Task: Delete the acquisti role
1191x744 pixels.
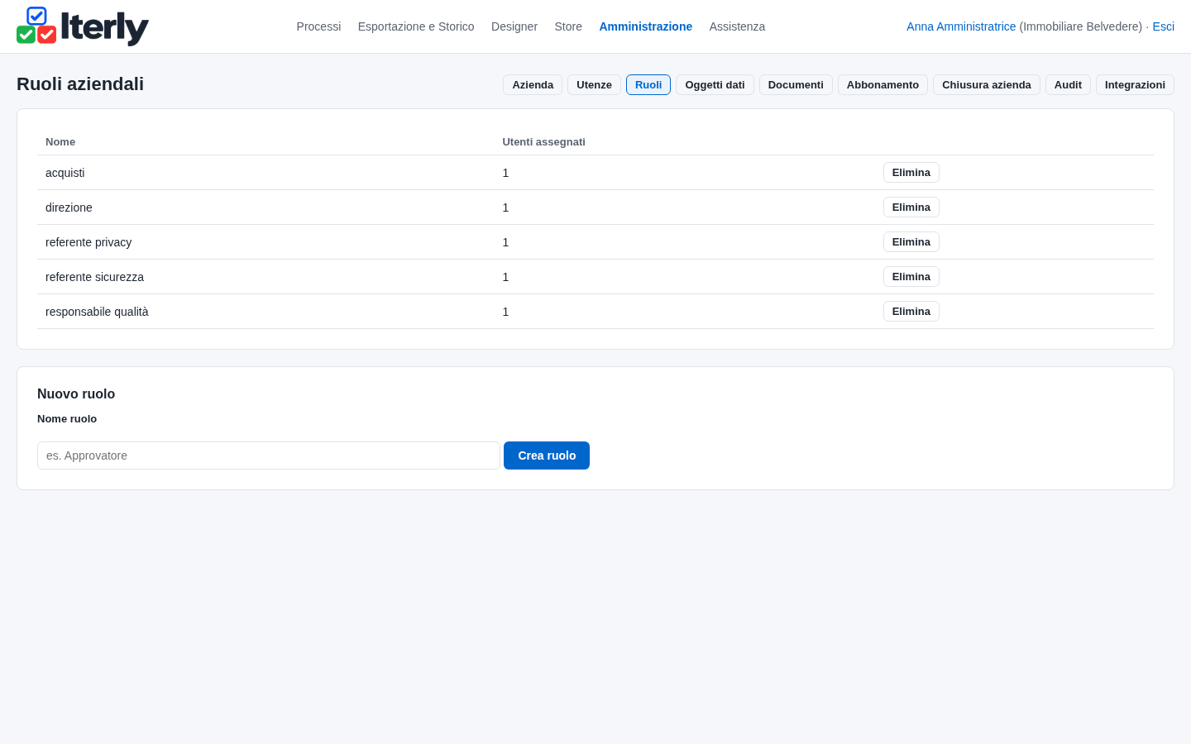Action: [911, 173]
